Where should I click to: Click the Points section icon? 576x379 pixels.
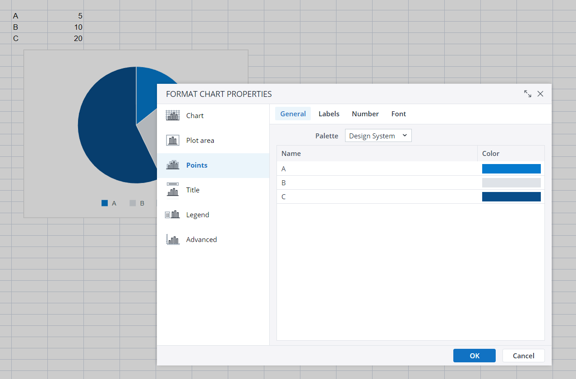coord(173,165)
